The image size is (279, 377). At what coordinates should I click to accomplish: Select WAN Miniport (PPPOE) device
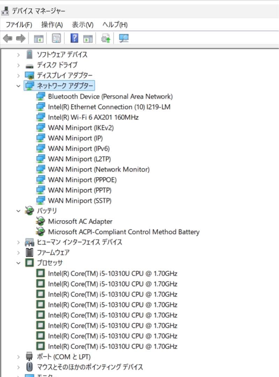tap(82, 180)
